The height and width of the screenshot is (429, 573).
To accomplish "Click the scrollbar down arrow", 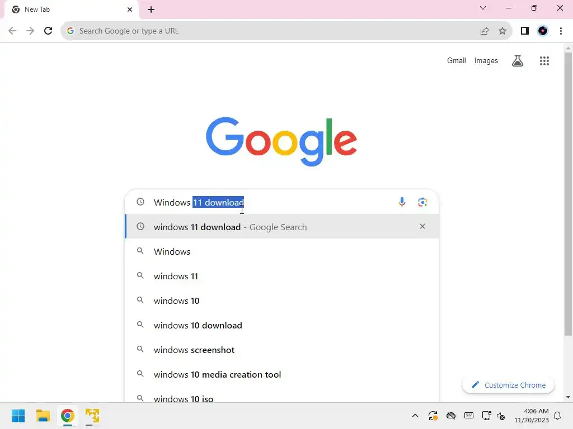I will [x=568, y=397].
